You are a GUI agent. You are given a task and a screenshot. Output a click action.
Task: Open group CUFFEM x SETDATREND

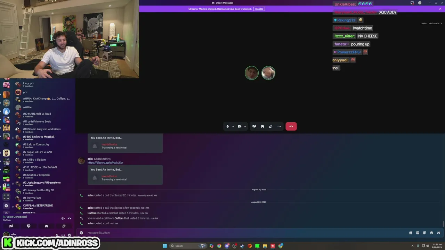tap(43, 207)
